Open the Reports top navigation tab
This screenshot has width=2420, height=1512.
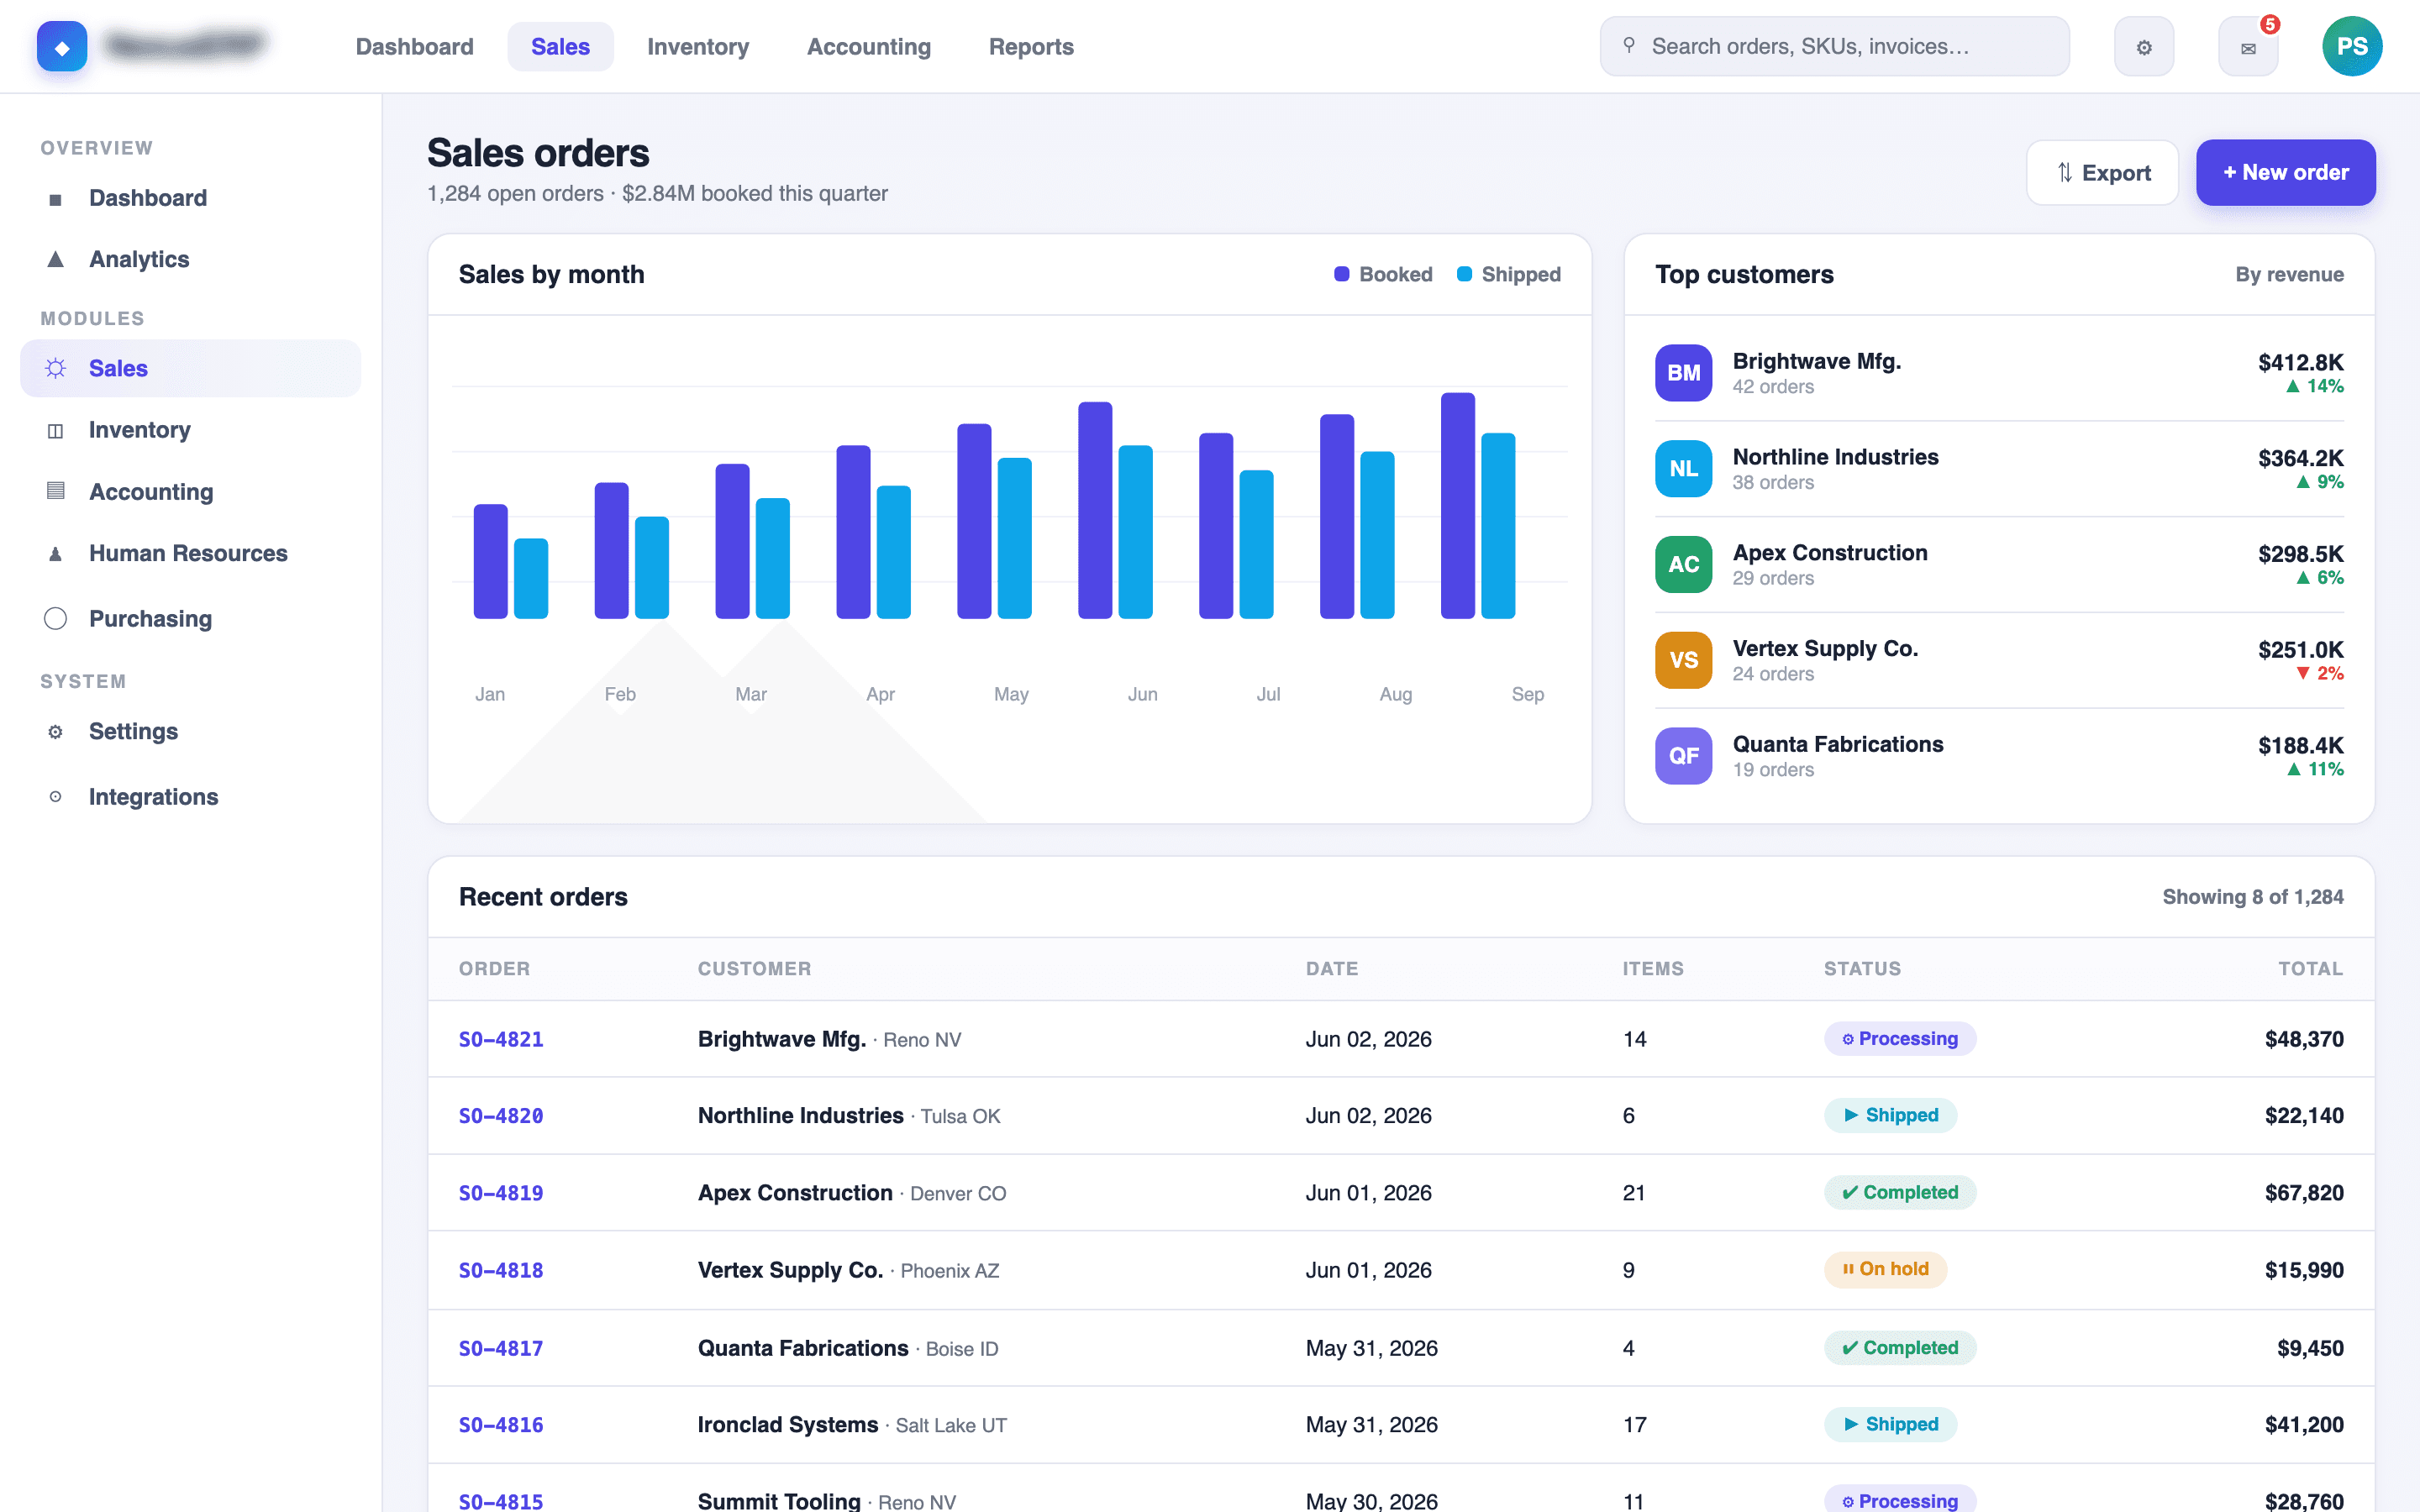coord(1031,46)
